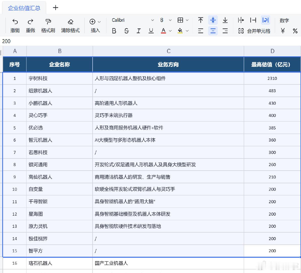This screenshot has width=301, height=273.
Task: Toggle horizontal center alignment
Action: [x=213, y=31]
